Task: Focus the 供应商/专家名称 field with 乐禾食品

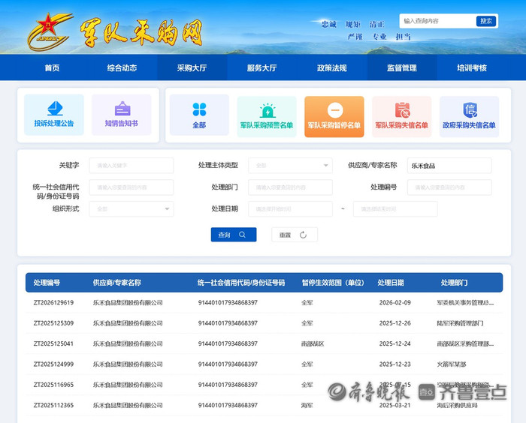Action: tap(449, 165)
